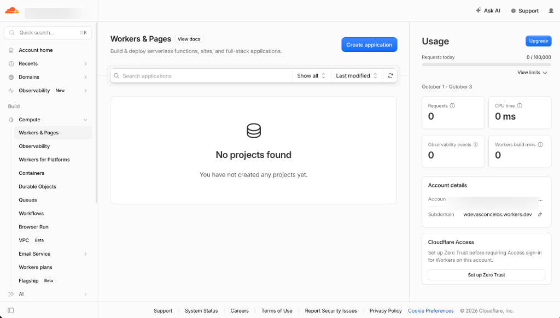Show info for Observability events metric
This screenshot has width=560, height=318.
(x=476, y=145)
